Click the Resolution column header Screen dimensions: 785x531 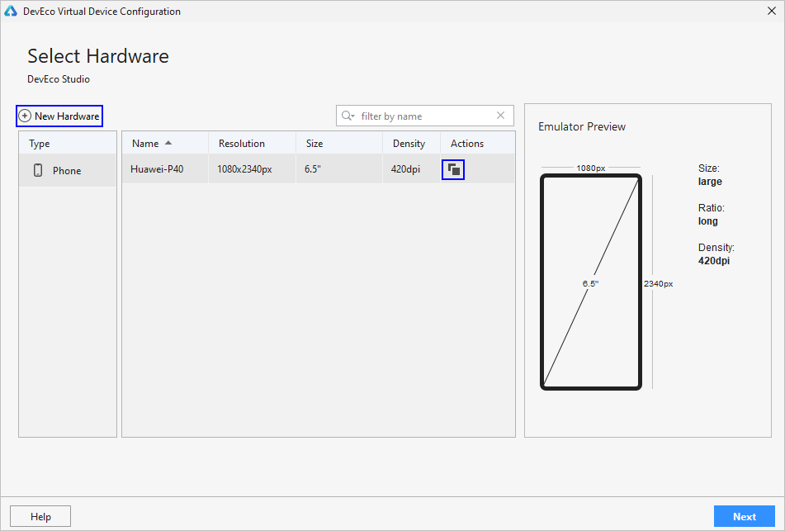coord(241,144)
